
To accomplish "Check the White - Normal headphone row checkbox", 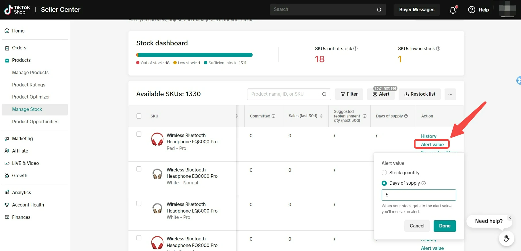I will tap(139, 169).
